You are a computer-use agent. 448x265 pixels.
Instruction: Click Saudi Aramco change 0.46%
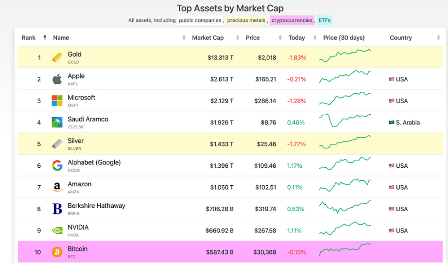tap(296, 123)
